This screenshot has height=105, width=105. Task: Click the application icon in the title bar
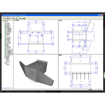point(2,15)
